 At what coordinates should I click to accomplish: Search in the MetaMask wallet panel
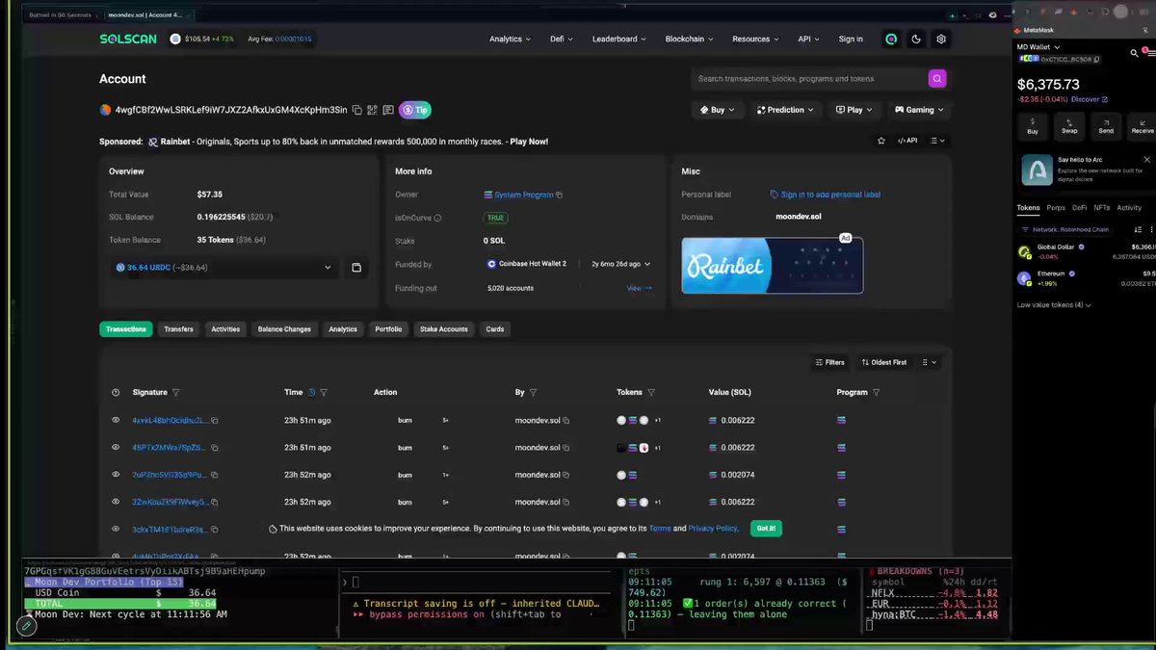click(1136, 53)
